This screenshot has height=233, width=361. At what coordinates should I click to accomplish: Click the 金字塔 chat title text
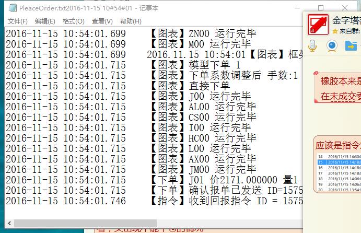click(346, 21)
